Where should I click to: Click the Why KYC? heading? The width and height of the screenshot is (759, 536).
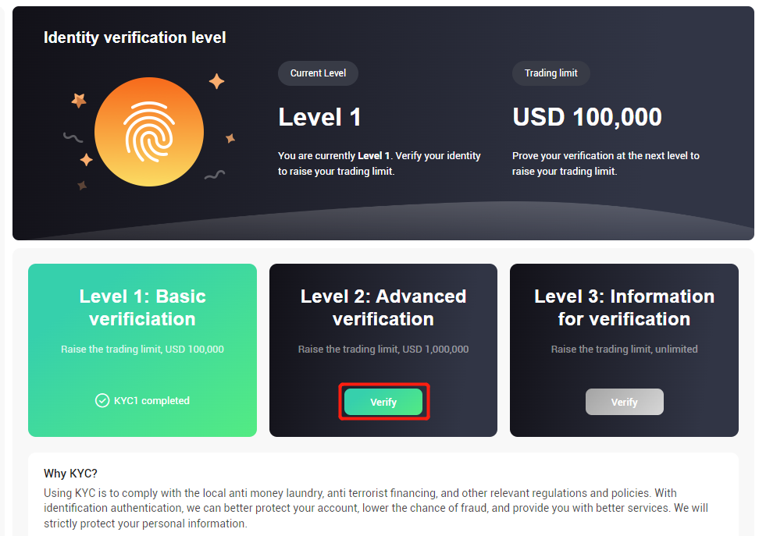(71, 473)
